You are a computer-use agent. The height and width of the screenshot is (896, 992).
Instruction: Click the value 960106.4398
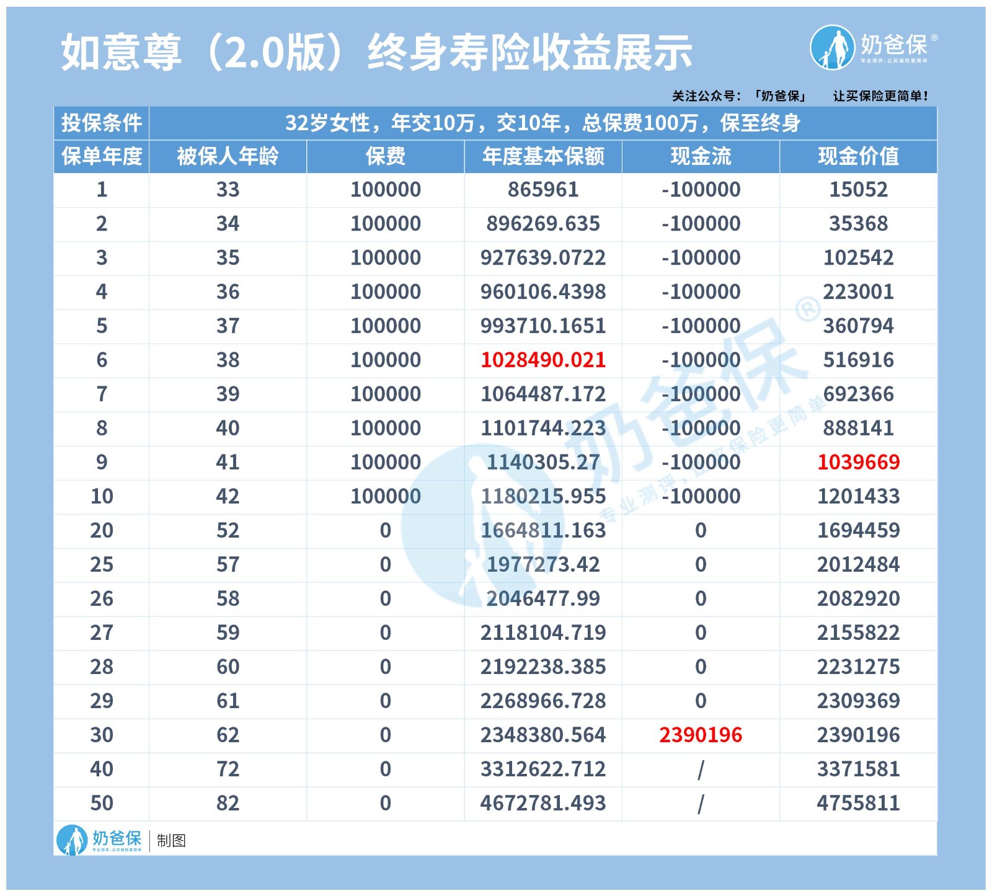pyautogui.click(x=543, y=292)
